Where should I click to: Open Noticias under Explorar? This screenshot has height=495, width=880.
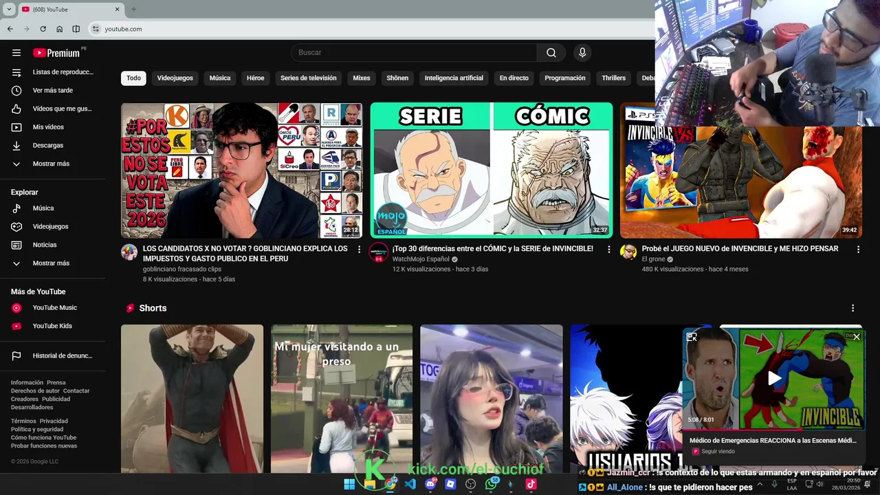(53, 245)
